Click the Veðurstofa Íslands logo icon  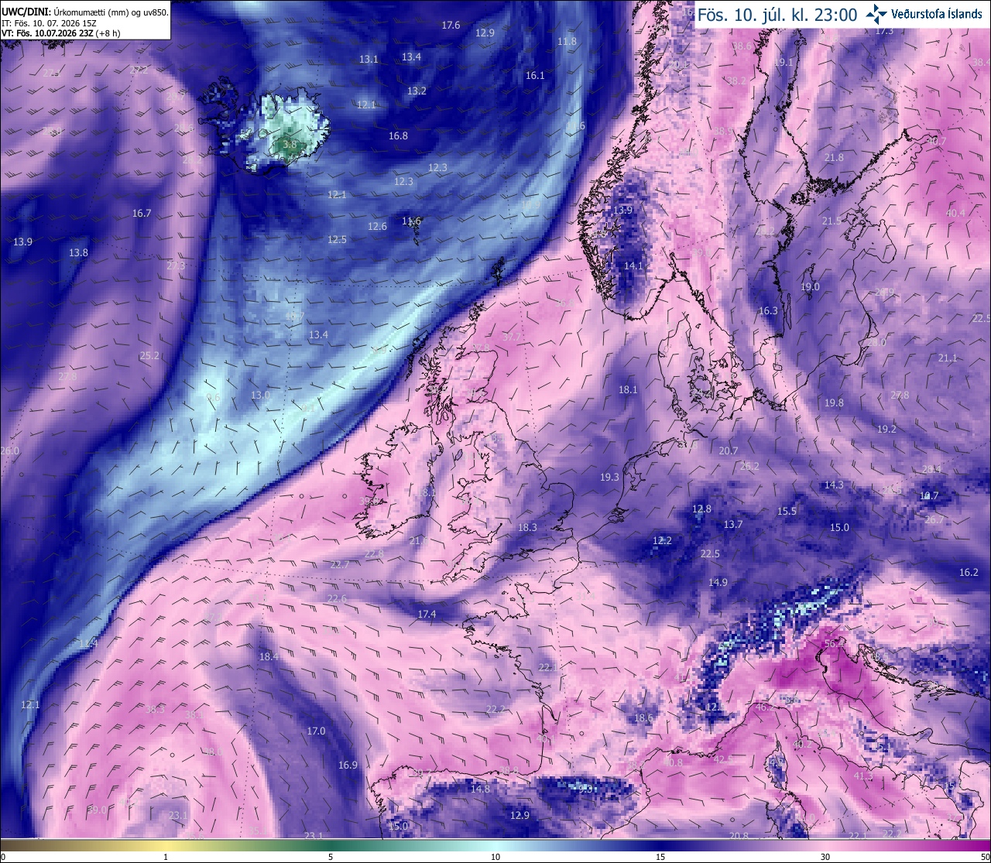tap(876, 14)
